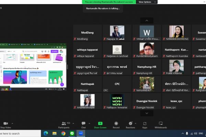
Task: Click the muted mic icon on Natthapak's tile
Action: (x=75, y=90)
